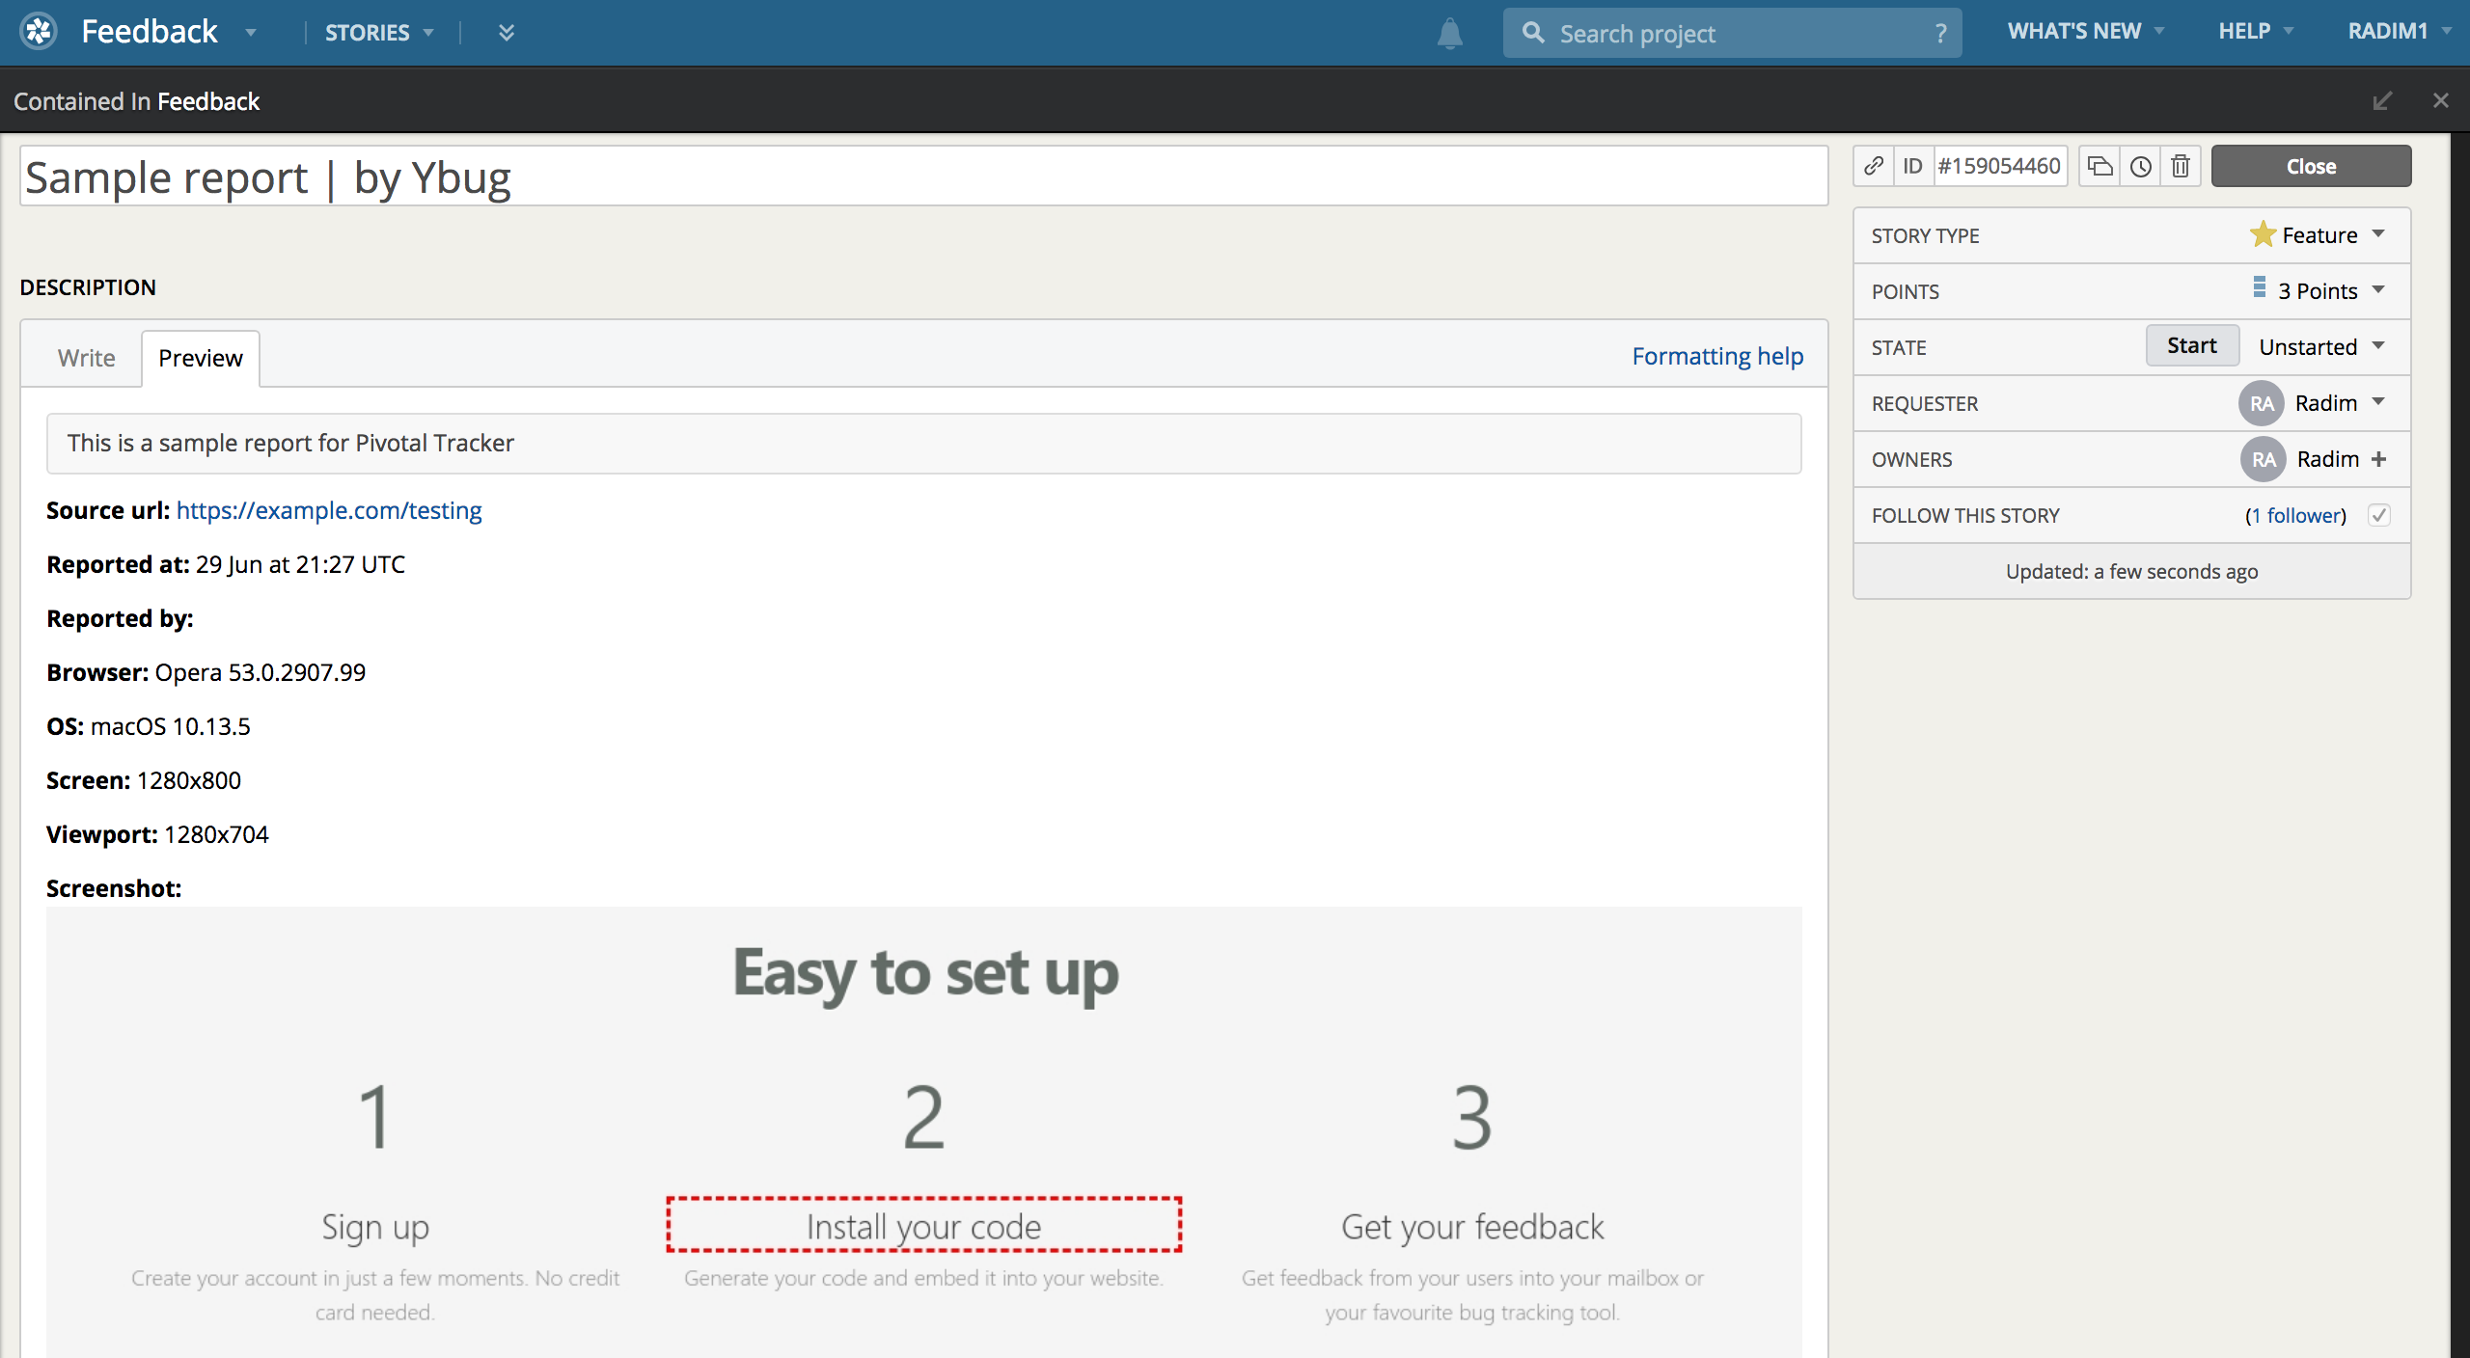Add another owner plus icon
Screen dimensions: 2470x1358
click(2378, 459)
